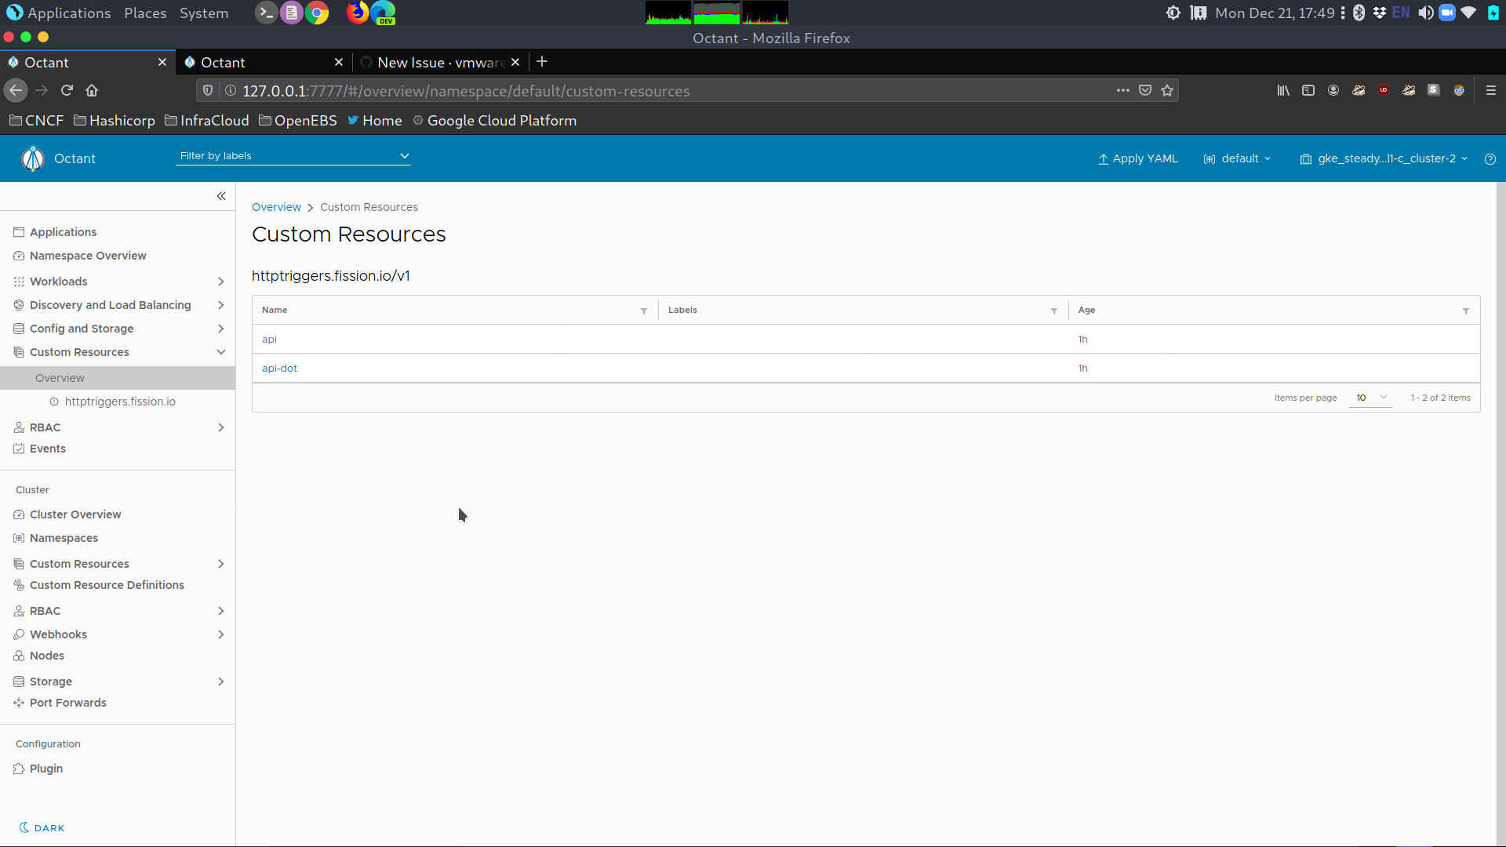Click the Octant logo in the header
Image resolution: width=1506 pixels, height=847 pixels.
(x=33, y=158)
